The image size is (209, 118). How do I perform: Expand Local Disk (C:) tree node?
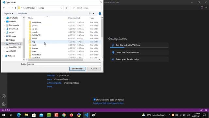point(4,44)
